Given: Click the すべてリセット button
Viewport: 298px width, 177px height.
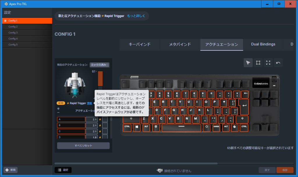Looking at the screenshot, I should (x=83, y=146).
